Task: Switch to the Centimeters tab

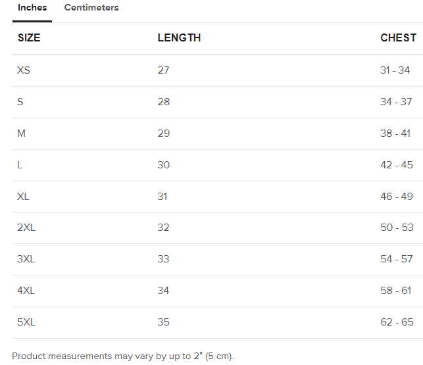Action: (x=91, y=8)
